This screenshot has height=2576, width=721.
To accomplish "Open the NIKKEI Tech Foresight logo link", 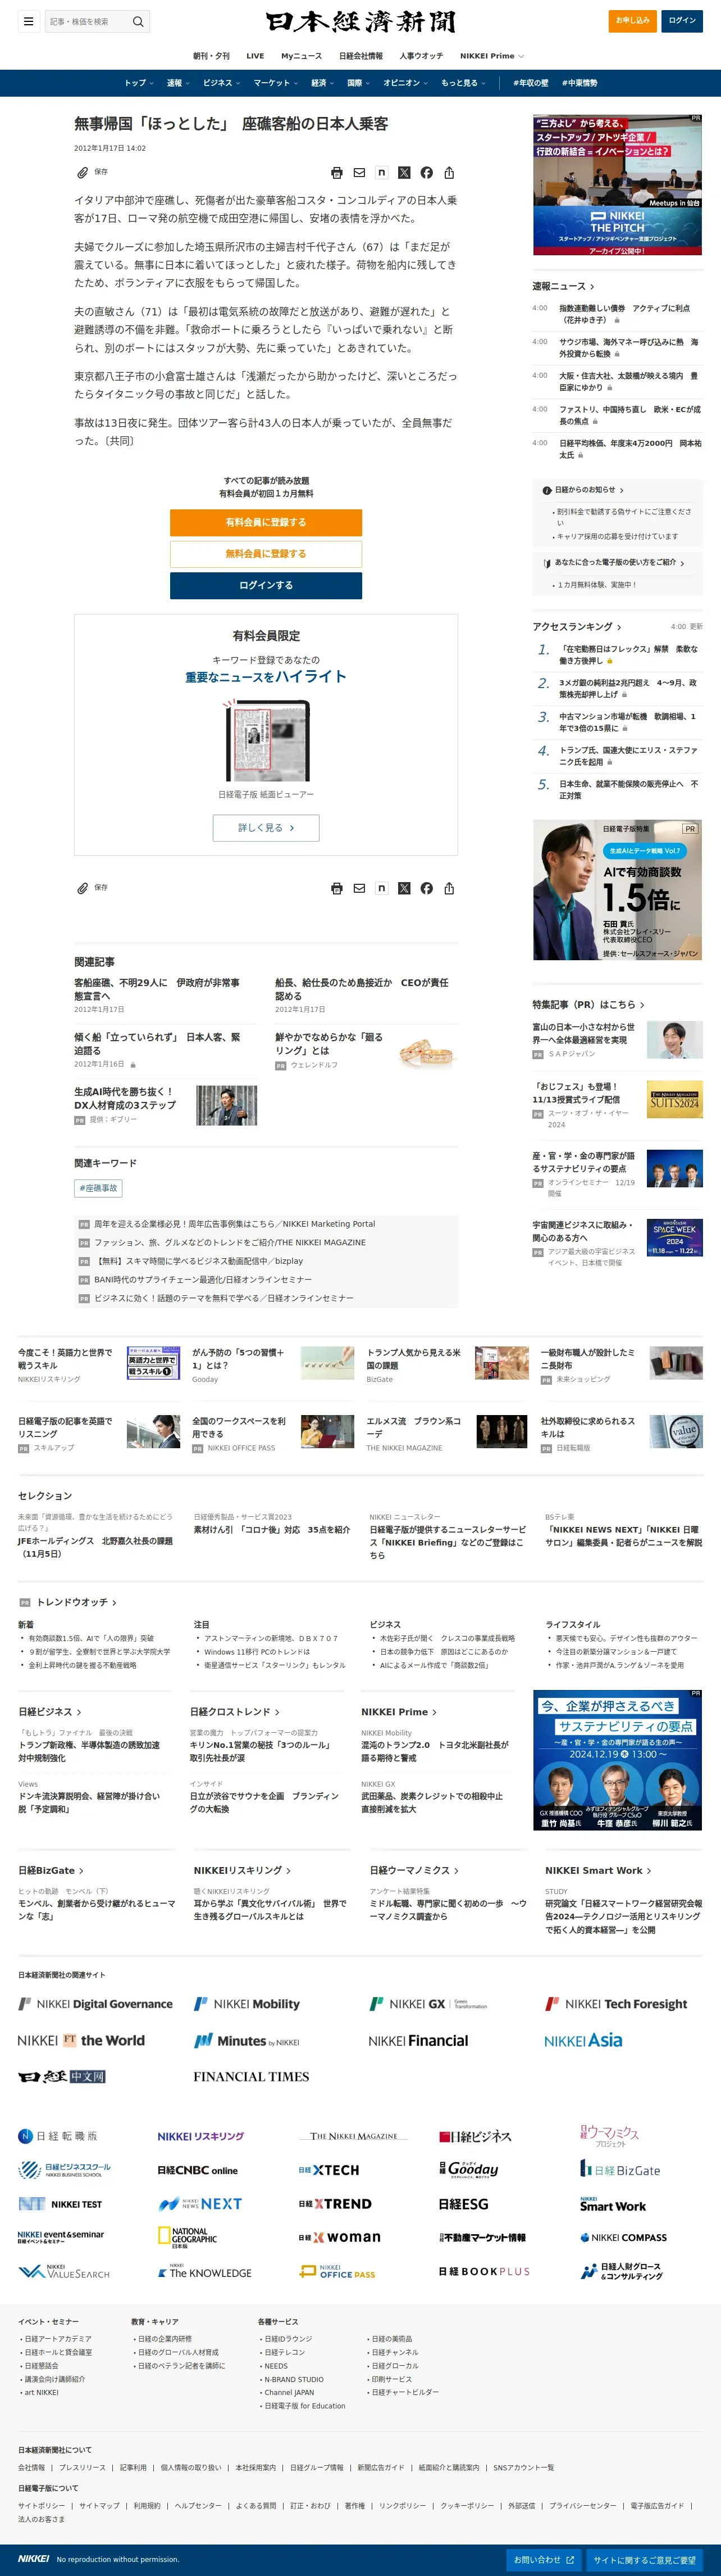I will pos(616,2004).
